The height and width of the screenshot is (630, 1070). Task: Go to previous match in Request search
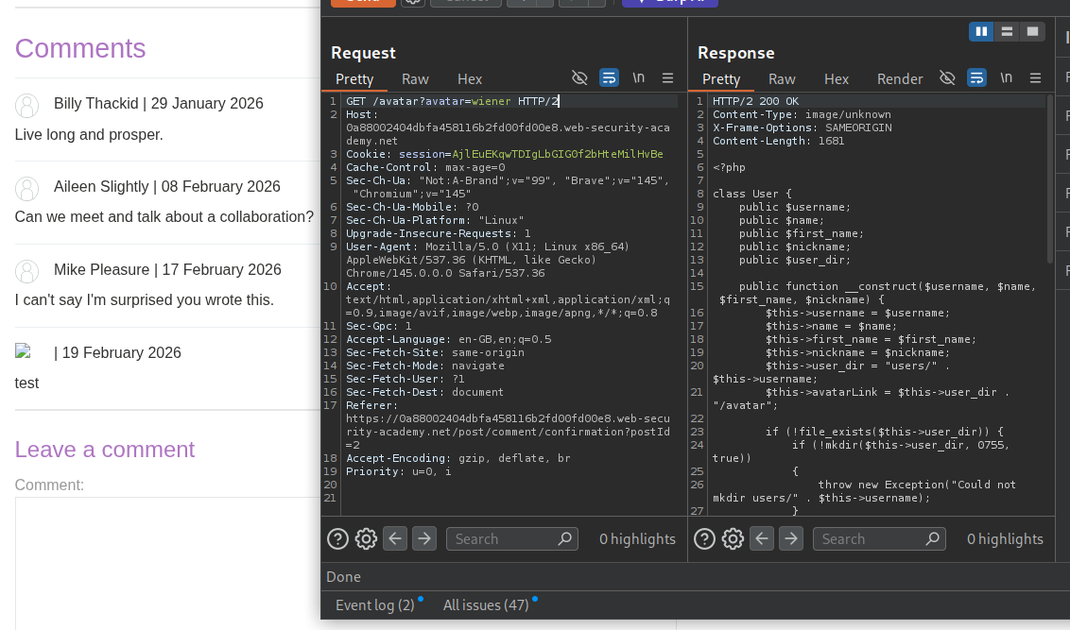tap(395, 538)
